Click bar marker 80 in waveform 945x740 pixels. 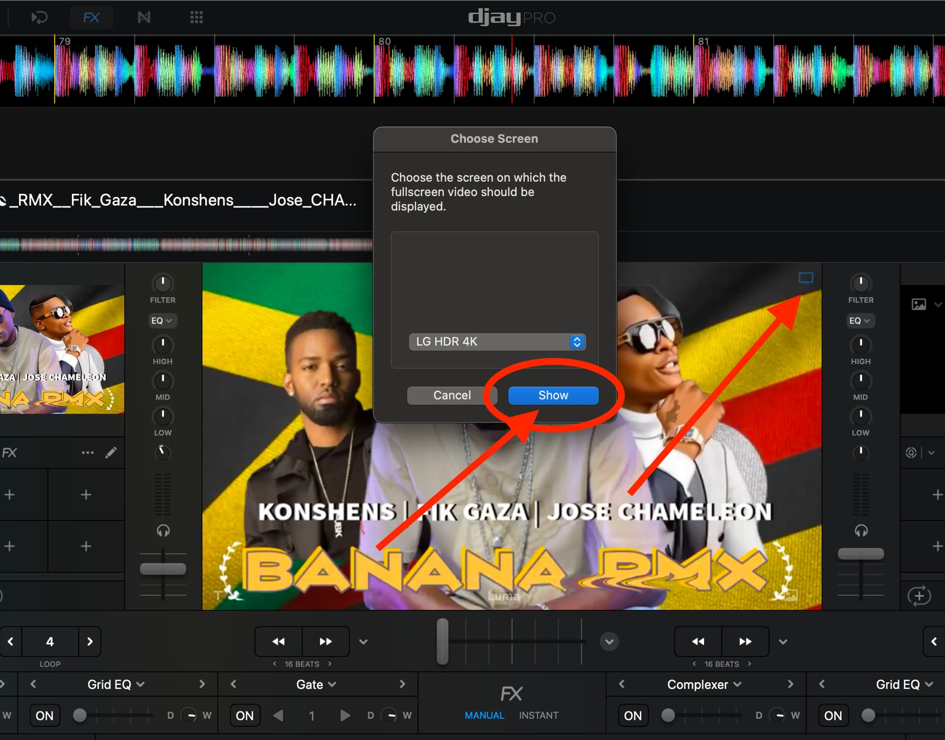click(x=384, y=41)
